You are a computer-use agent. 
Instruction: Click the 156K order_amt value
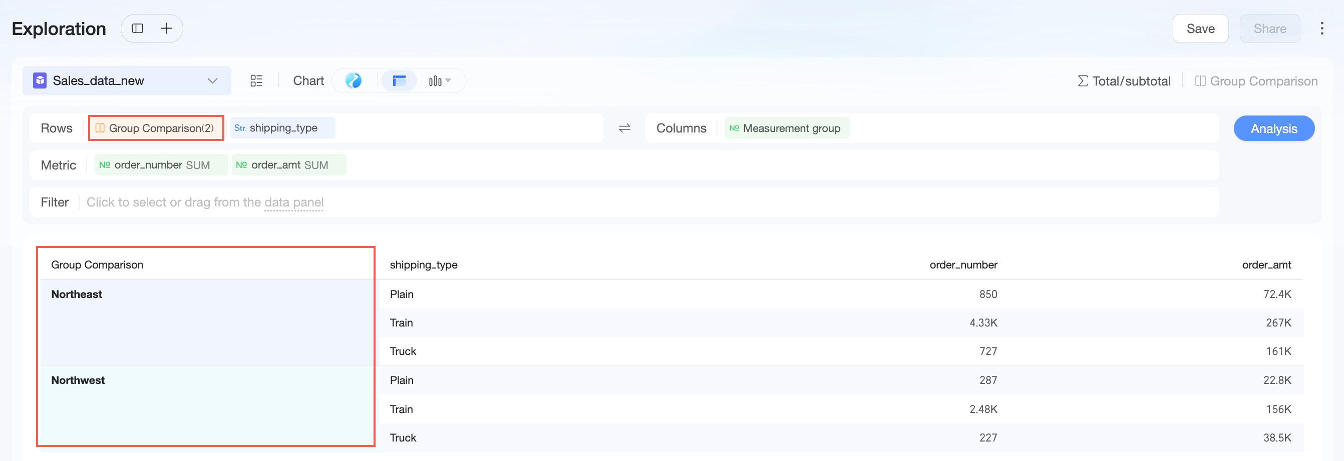pos(1278,409)
